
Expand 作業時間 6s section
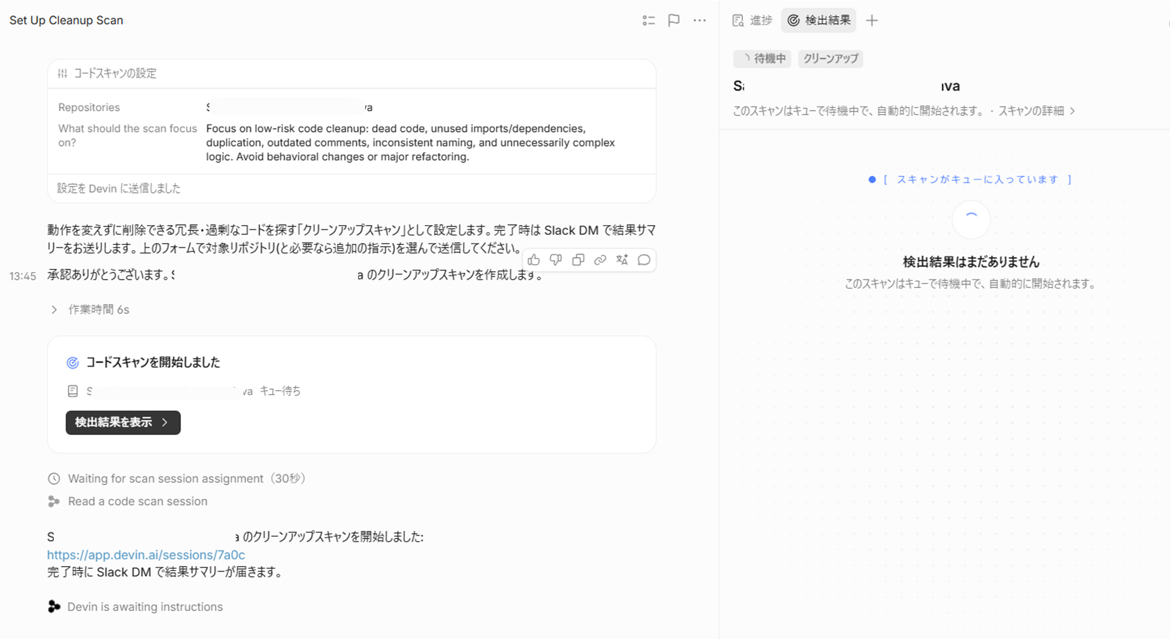90,310
